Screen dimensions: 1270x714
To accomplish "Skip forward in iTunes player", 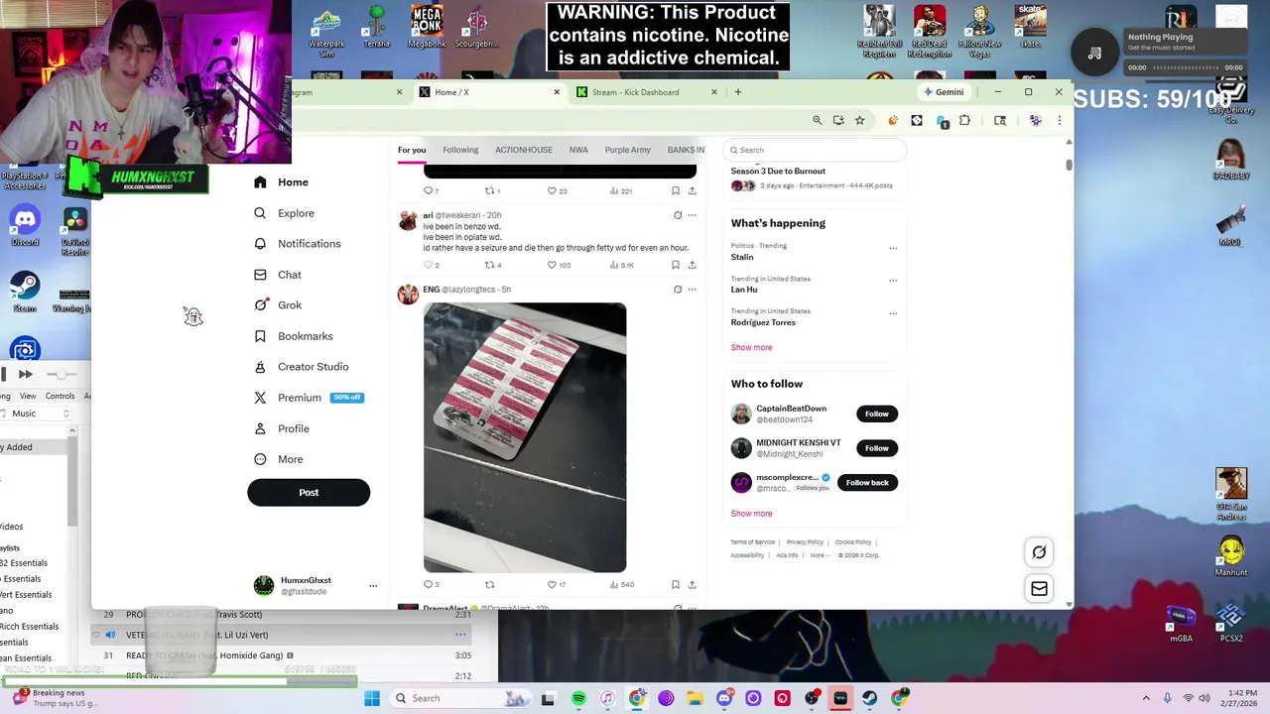I will [25, 374].
